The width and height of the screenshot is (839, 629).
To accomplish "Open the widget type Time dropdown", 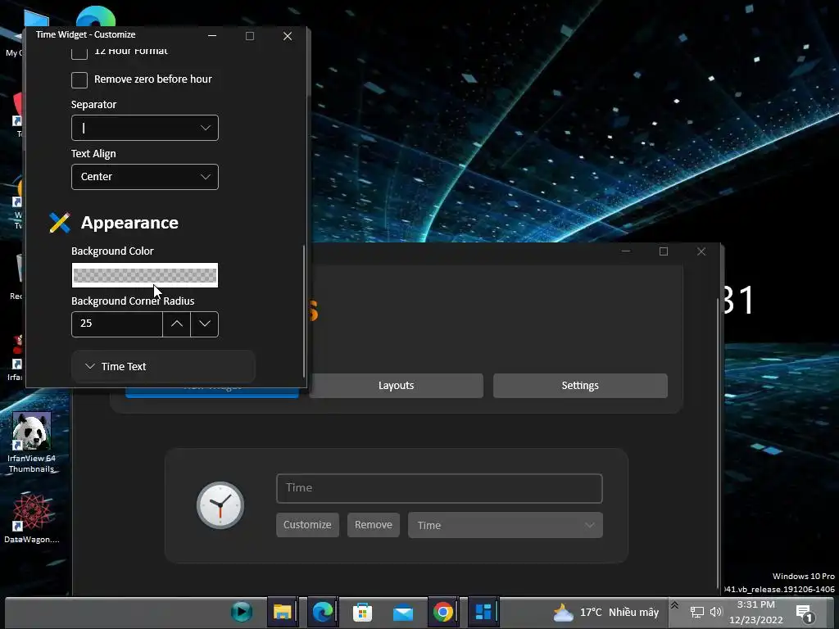I will (505, 525).
